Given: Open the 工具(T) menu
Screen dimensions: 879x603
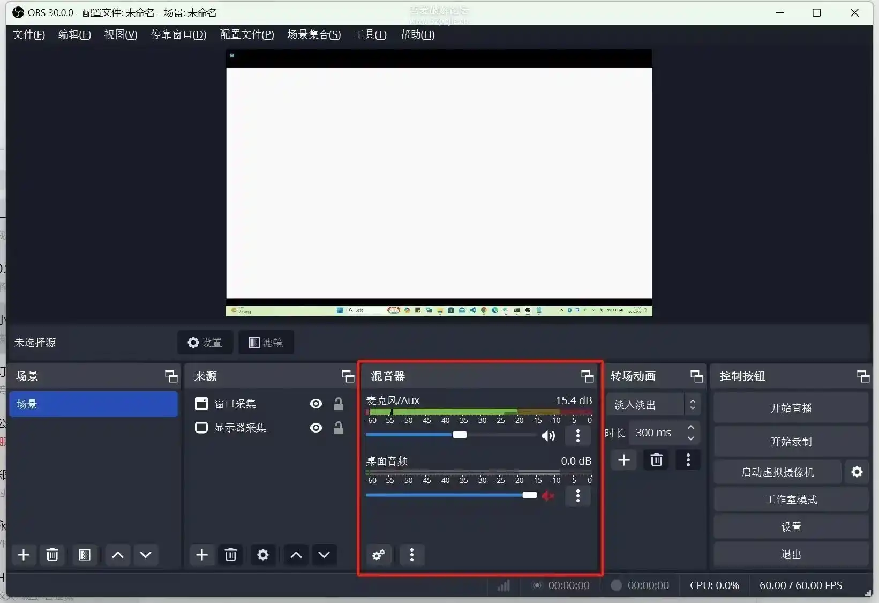Looking at the screenshot, I should [x=370, y=34].
